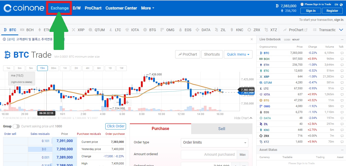The width and height of the screenshot is (346, 166).
Task: Open talk chat for the DATA orderbook row
Action: (x=342, y=118)
